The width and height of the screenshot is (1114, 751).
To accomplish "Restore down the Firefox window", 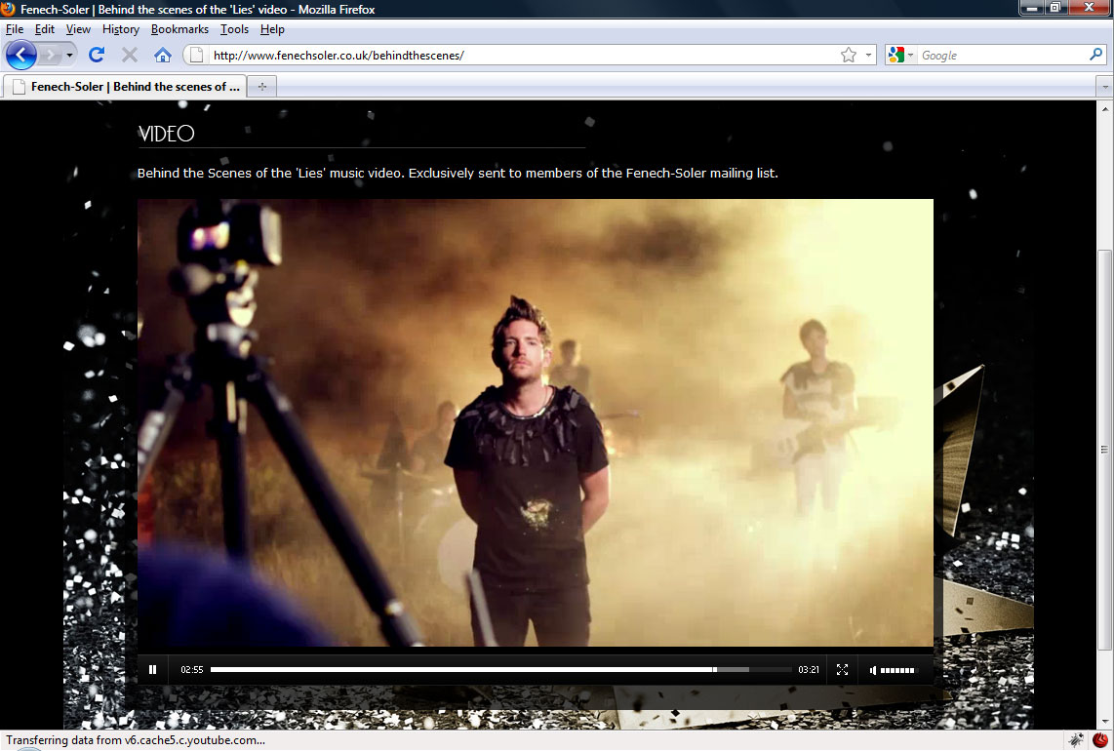I will tap(1055, 8).
